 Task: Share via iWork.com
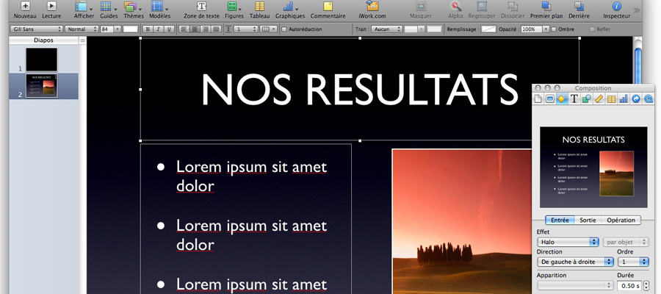click(372, 10)
